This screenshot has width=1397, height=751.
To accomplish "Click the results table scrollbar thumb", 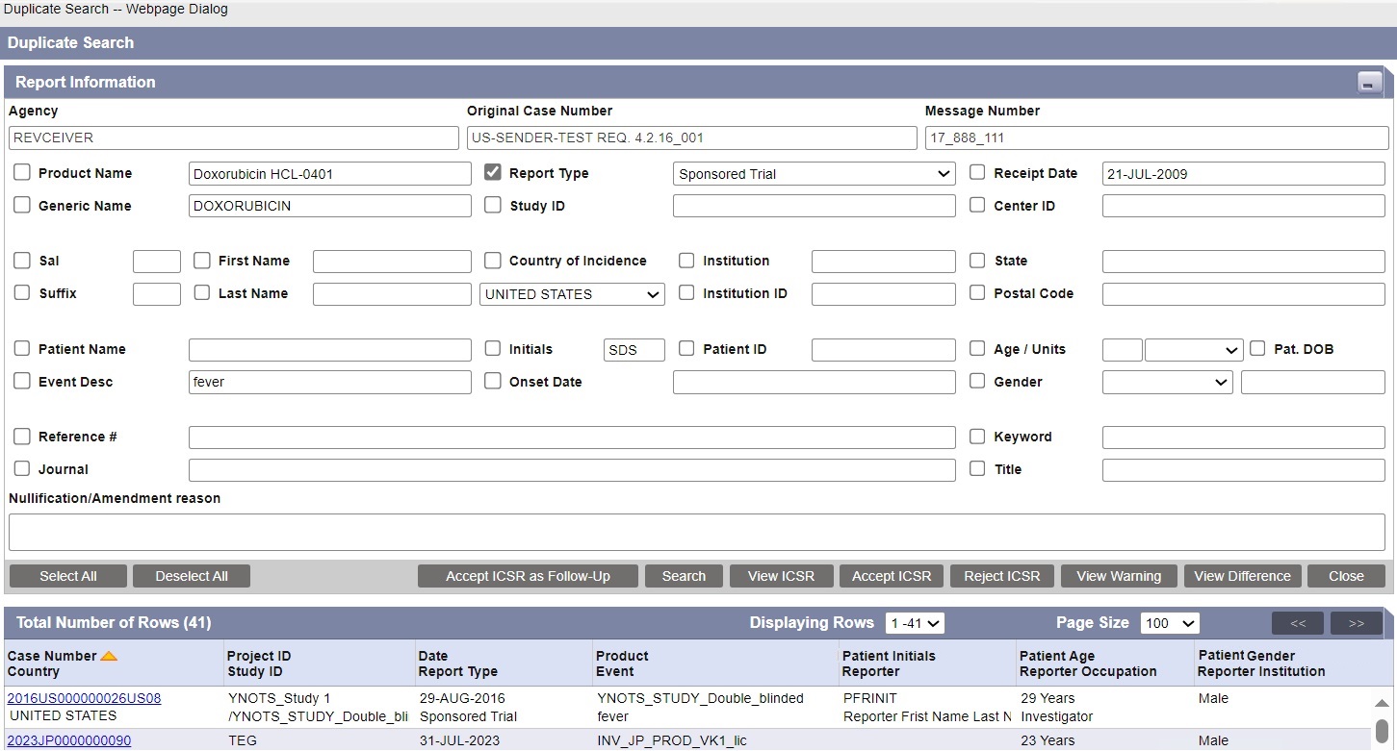I will [1382, 731].
